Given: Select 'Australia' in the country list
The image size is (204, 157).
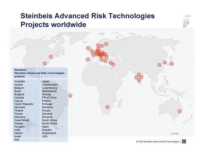Looking at the screenshot, I should [x=20, y=81].
